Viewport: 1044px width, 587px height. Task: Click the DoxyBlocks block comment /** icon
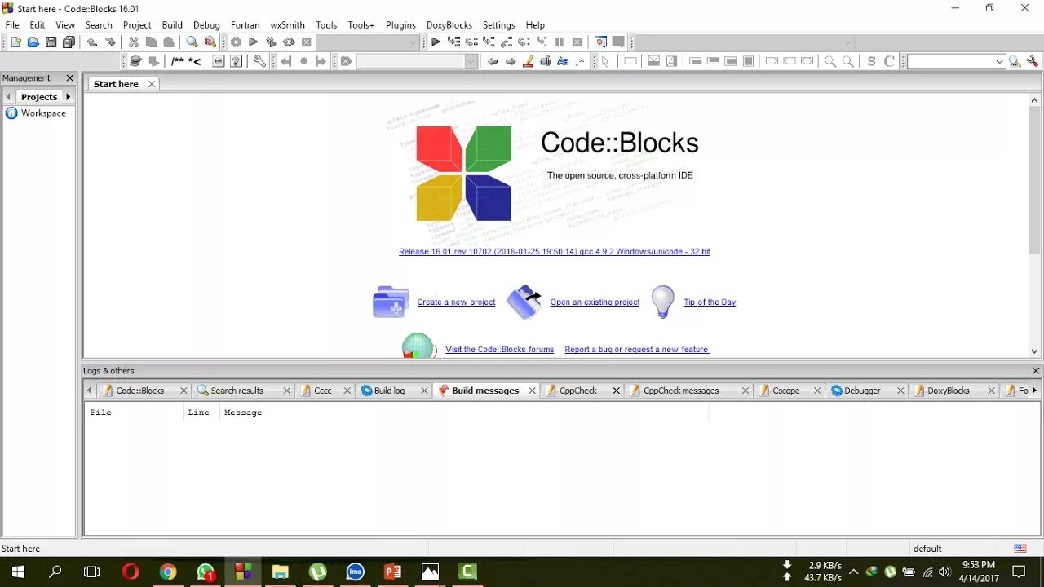coord(177,62)
